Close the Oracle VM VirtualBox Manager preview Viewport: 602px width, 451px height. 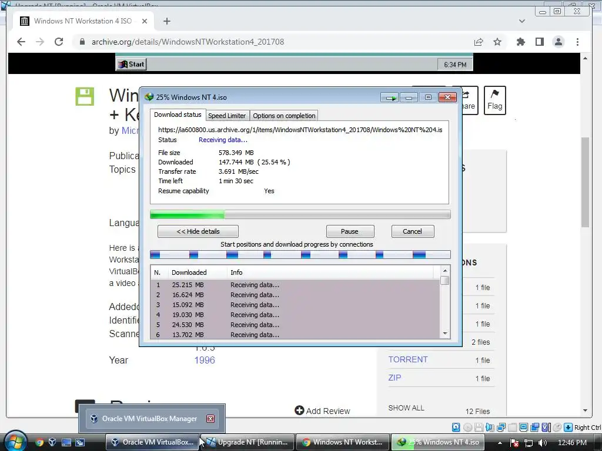tap(210, 419)
